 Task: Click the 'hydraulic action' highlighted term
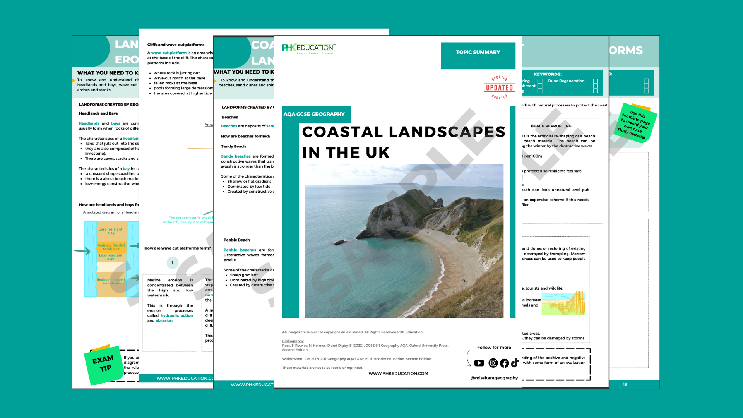[177, 316]
